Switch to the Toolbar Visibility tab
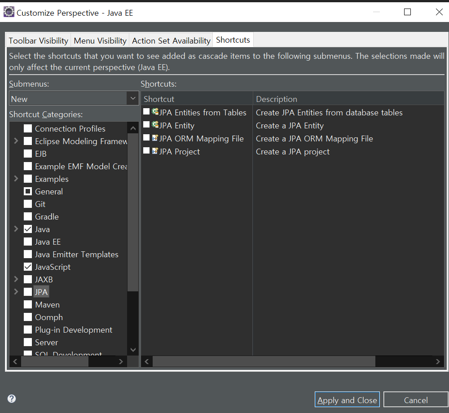449x413 pixels. click(38, 41)
